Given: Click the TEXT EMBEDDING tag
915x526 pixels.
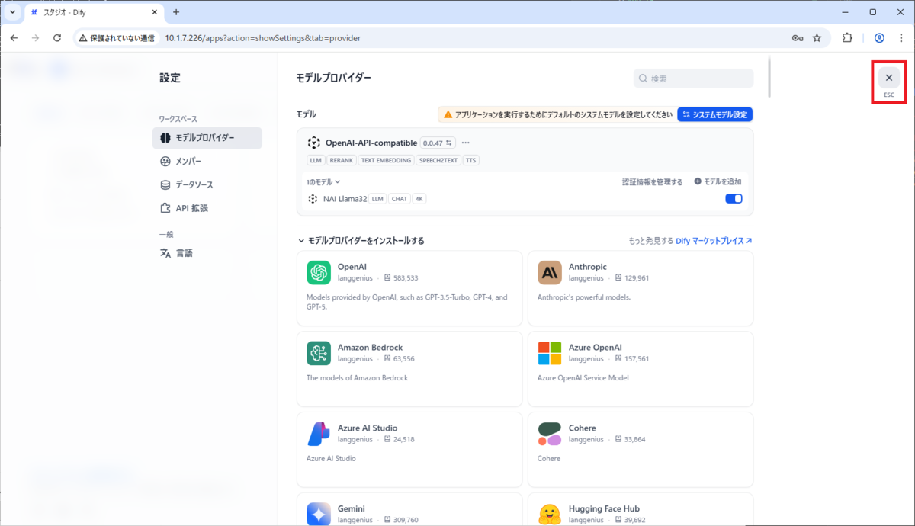Looking at the screenshot, I should 386,161.
